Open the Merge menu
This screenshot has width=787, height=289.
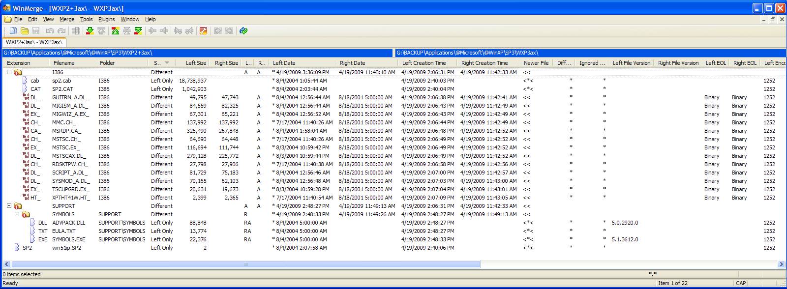tap(67, 19)
